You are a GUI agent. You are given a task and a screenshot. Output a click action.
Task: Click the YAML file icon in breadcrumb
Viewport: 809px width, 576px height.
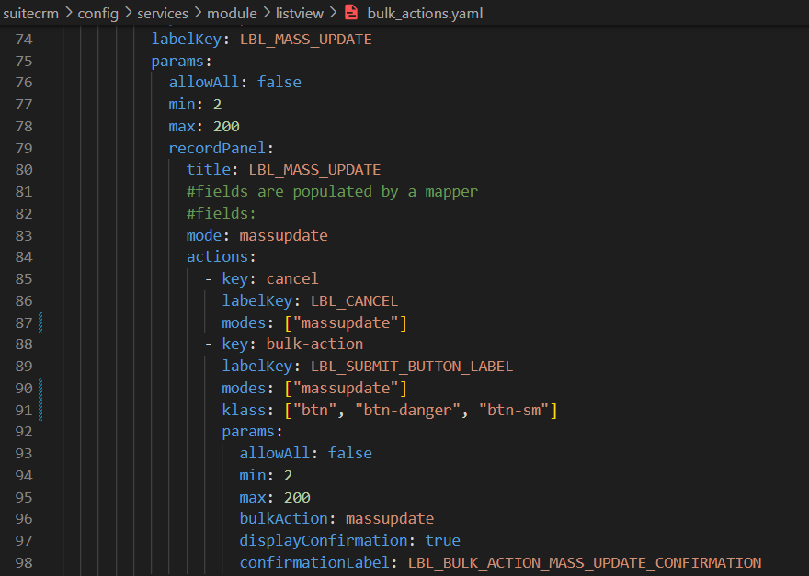click(x=351, y=12)
